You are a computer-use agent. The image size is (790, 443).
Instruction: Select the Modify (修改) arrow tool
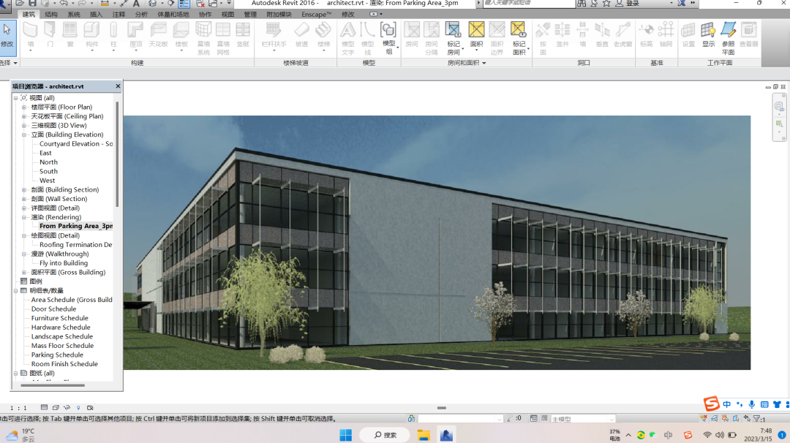(7, 34)
